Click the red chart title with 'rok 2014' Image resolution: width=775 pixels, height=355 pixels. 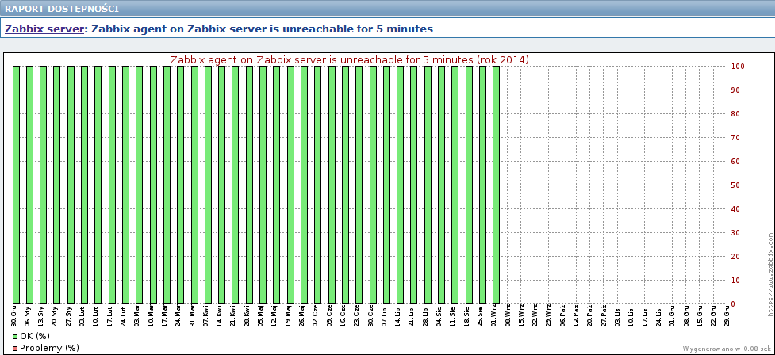coord(350,59)
